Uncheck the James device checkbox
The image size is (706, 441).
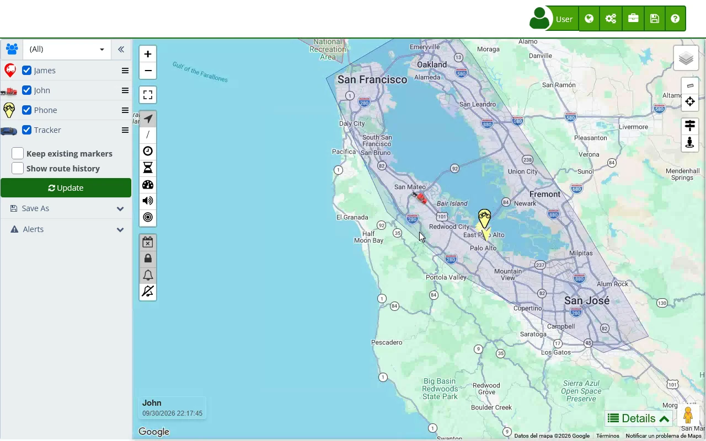pos(26,71)
